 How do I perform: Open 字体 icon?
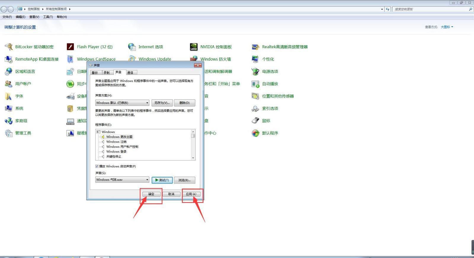pyautogui.click(x=9, y=96)
